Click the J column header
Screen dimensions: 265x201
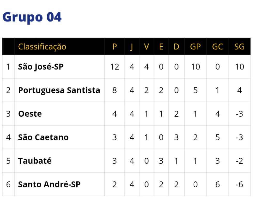[x=132, y=47]
